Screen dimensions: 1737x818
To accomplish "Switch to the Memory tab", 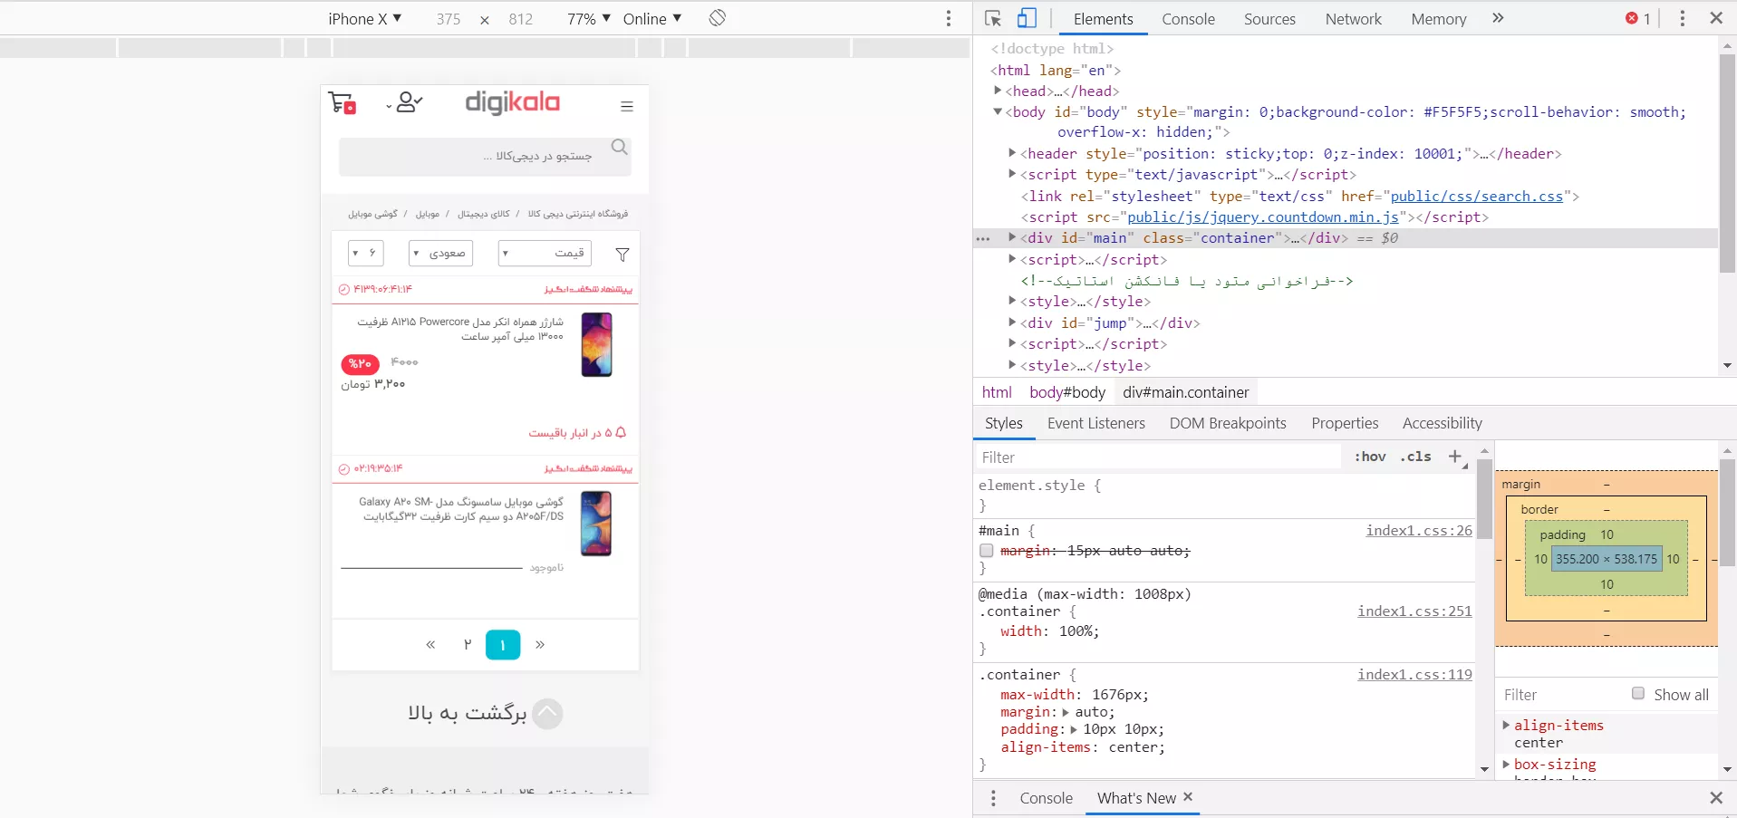I will point(1438,19).
